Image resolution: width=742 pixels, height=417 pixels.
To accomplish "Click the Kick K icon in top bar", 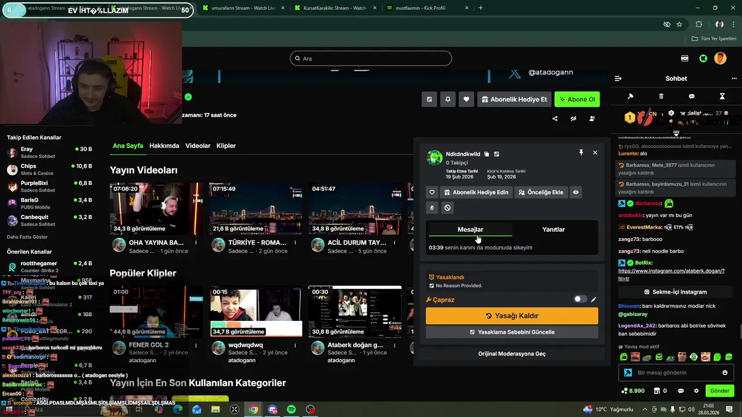I will click(x=703, y=58).
